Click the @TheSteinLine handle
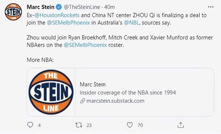221x134 pixels. [x=82, y=7]
